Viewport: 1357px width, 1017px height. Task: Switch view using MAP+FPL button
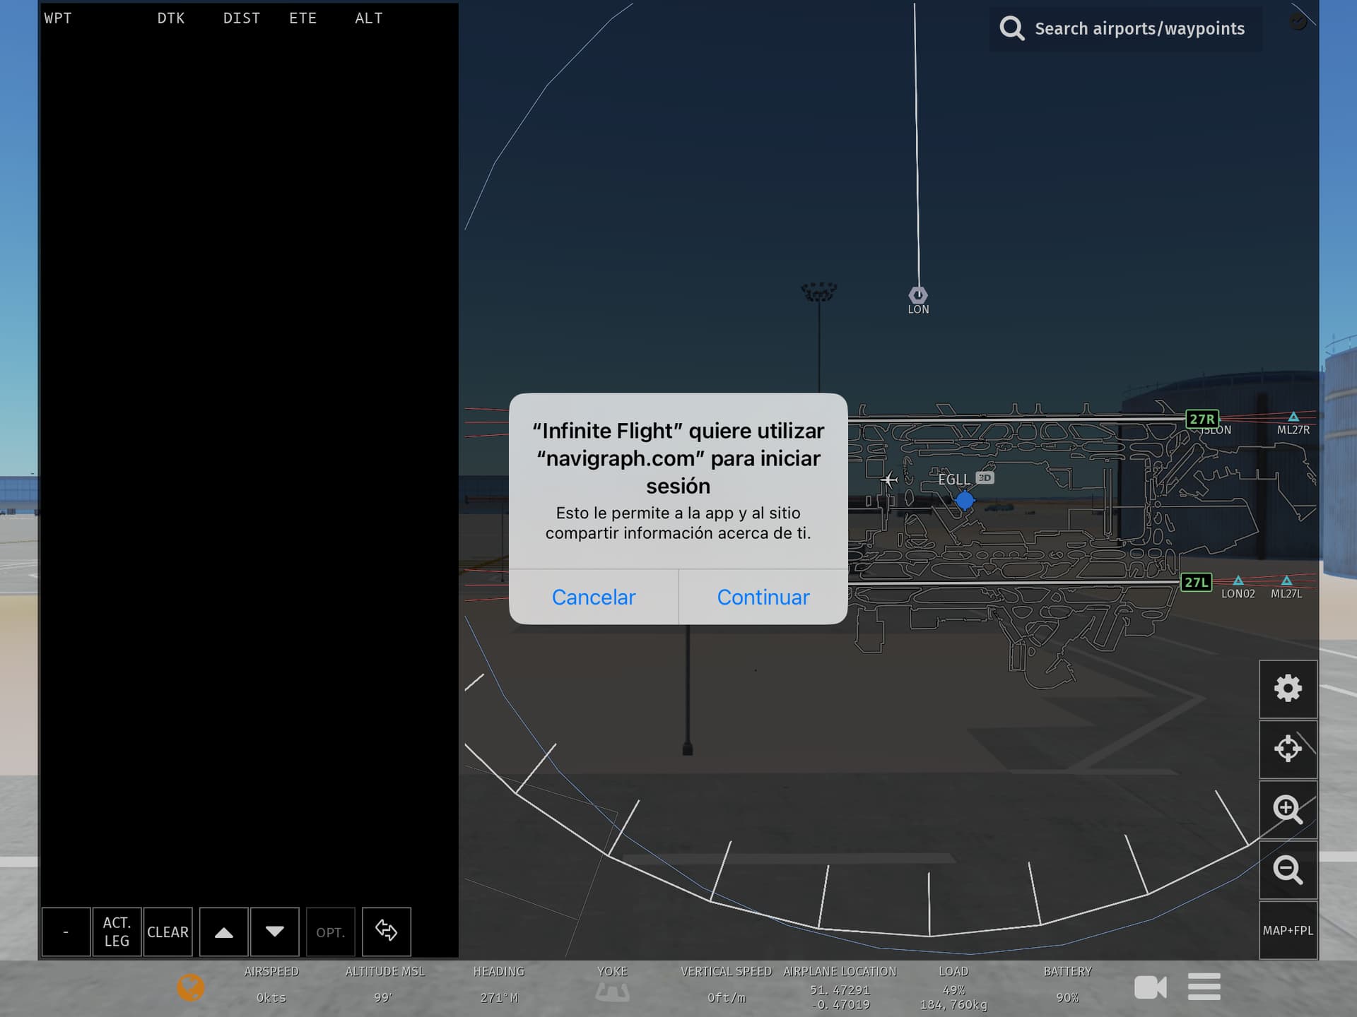pyautogui.click(x=1288, y=930)
